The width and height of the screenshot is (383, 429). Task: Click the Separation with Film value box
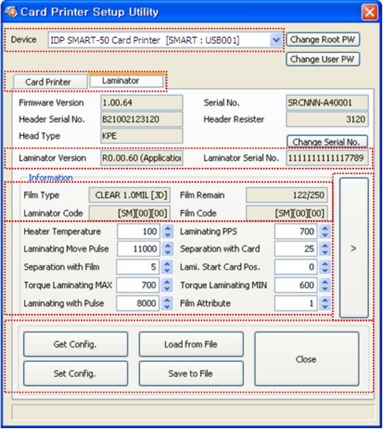click(138, 267)
